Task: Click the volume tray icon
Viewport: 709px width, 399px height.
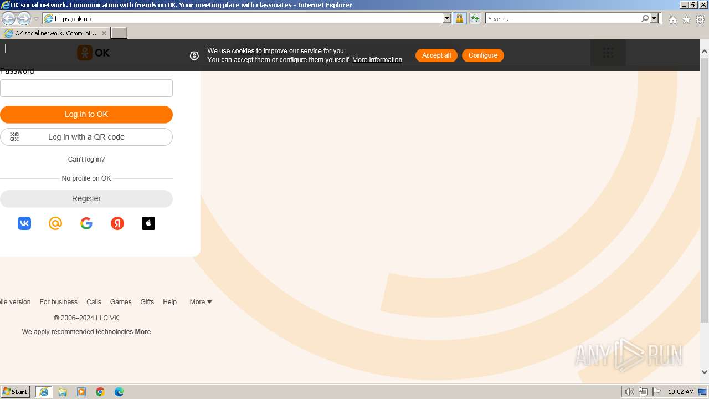Action: [629, 392]
